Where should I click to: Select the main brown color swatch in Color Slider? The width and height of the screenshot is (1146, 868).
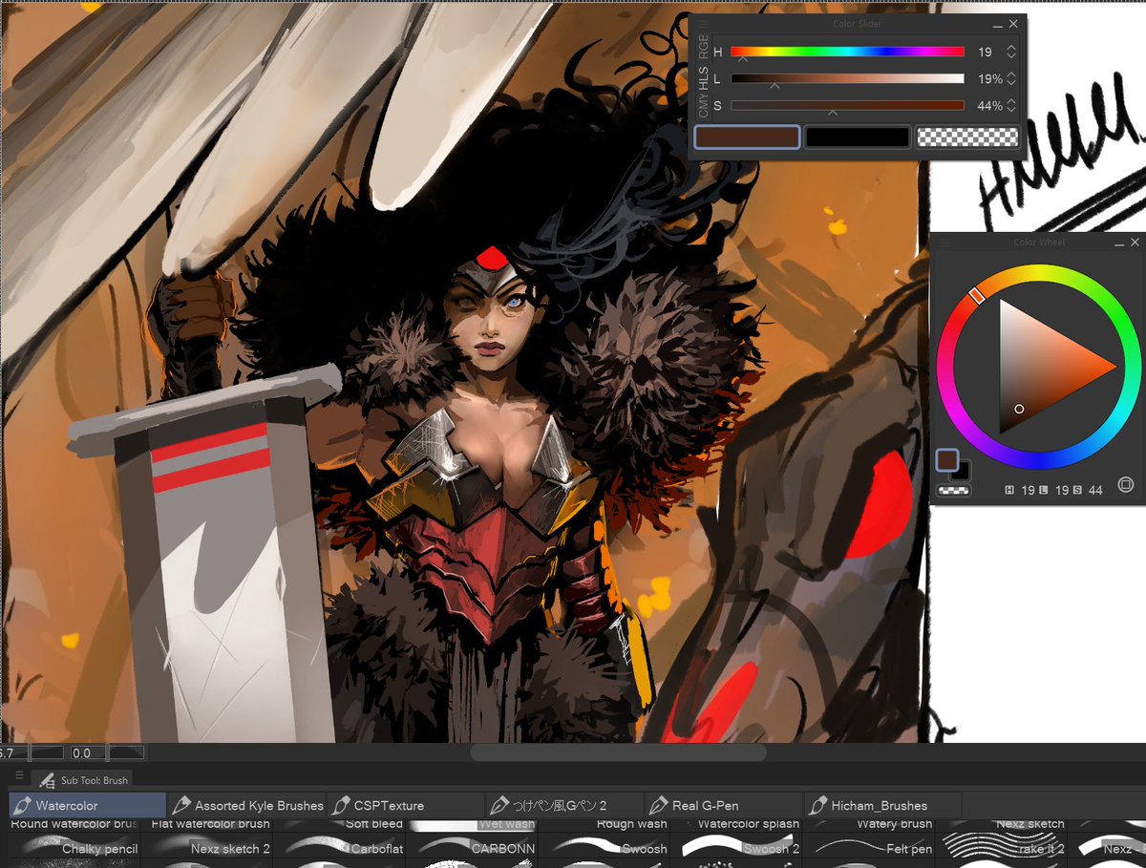point(747,138)
